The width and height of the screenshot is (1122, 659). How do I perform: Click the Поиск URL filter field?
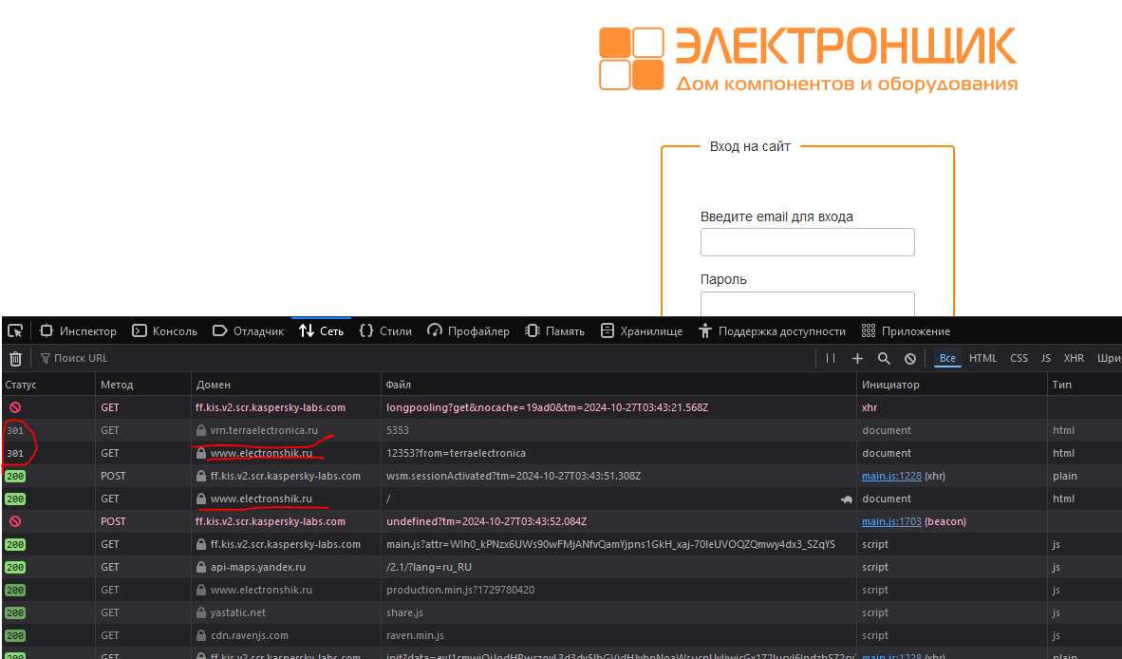click(x=426, y=359)
